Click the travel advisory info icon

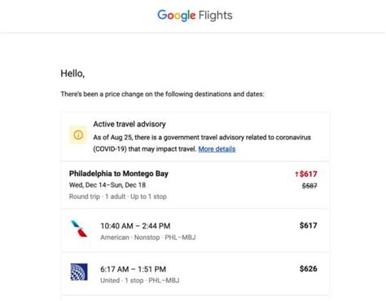tap(78, 135)
